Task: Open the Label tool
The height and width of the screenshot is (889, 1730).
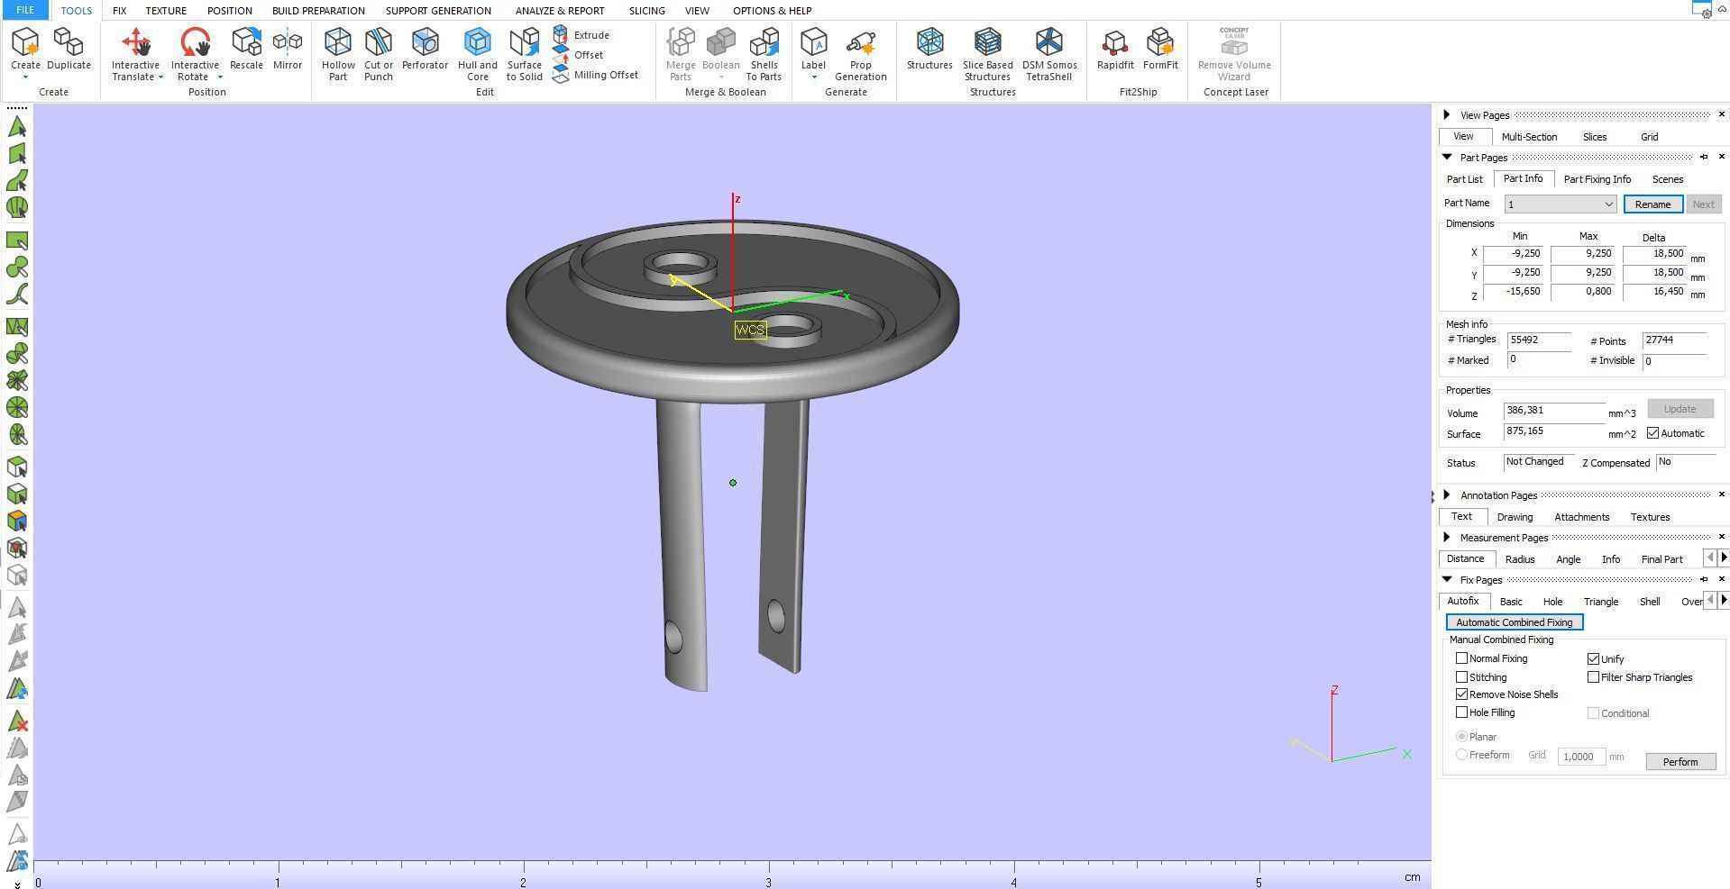Action: (x=813, y=48)
